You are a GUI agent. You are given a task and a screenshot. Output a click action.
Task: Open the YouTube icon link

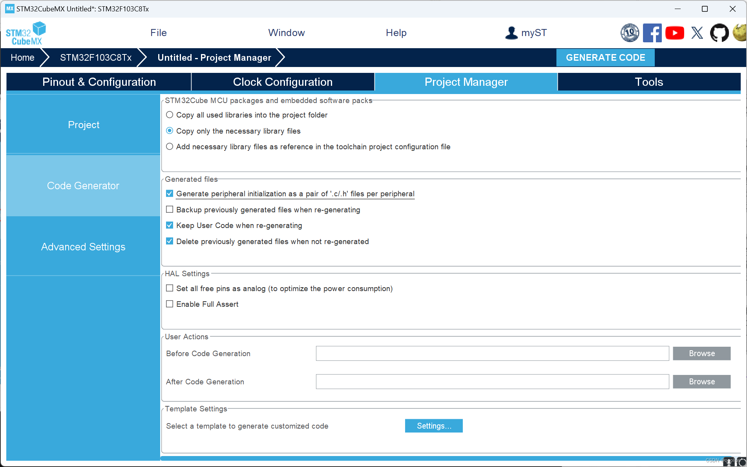click(x=675, y=33)
